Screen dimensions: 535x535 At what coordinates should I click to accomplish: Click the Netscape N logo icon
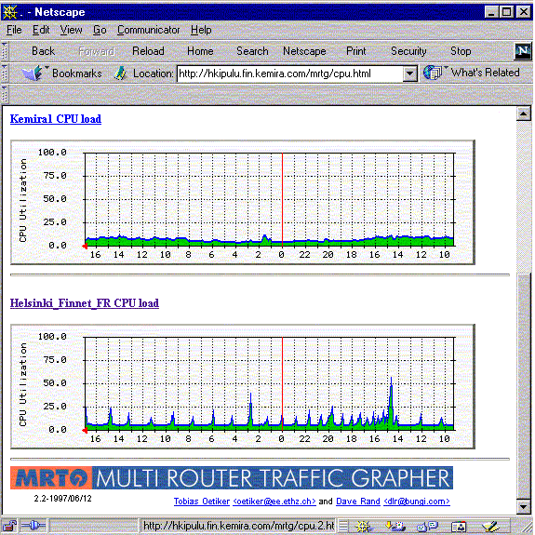click(x=522, y=51)
